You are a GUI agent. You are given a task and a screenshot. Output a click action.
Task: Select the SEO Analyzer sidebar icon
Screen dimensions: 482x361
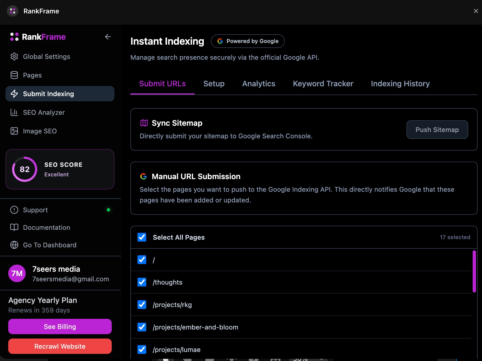pos(14,112)
